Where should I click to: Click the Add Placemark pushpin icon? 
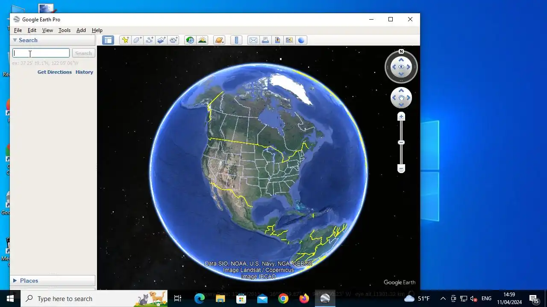click(125, 40)
